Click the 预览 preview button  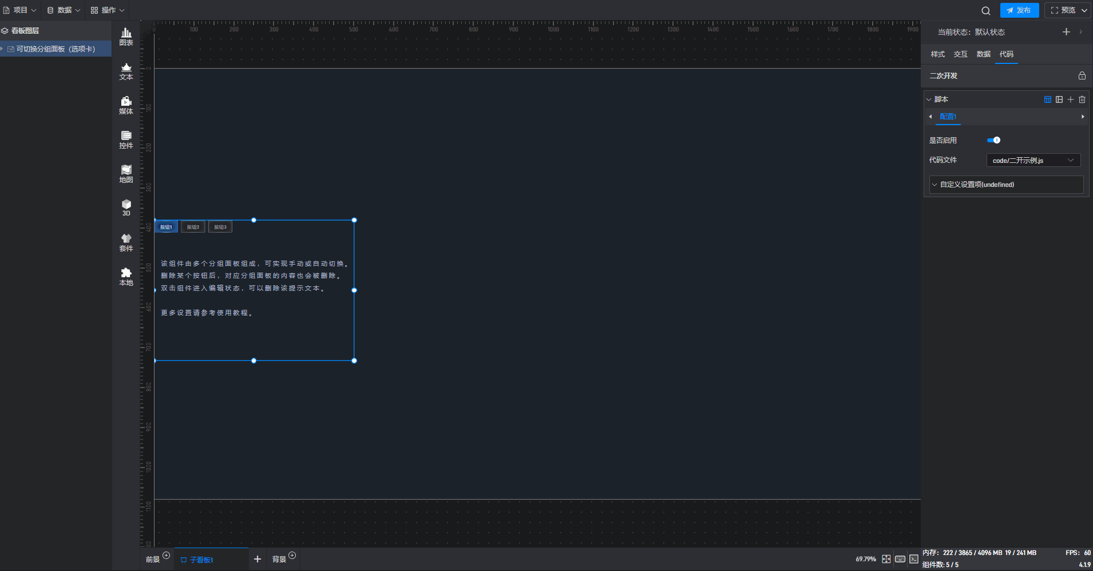pos(1064,10)
